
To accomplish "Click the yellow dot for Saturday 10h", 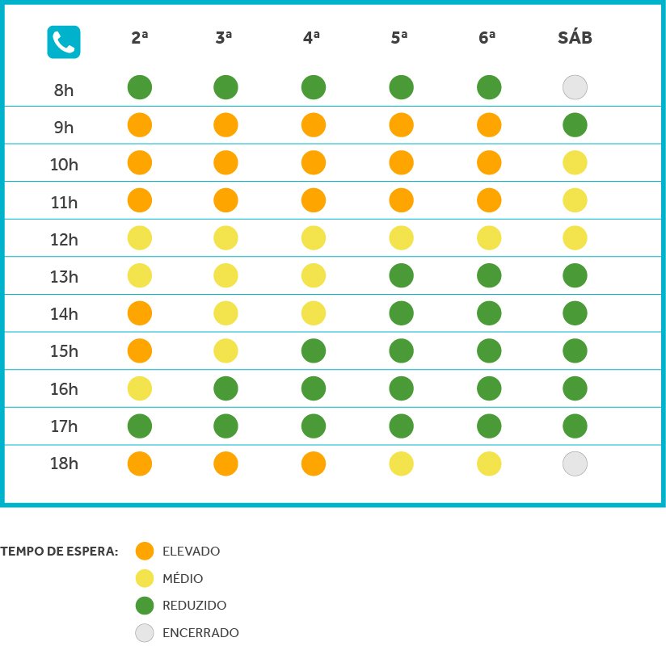I will click(x=575, y=162).
